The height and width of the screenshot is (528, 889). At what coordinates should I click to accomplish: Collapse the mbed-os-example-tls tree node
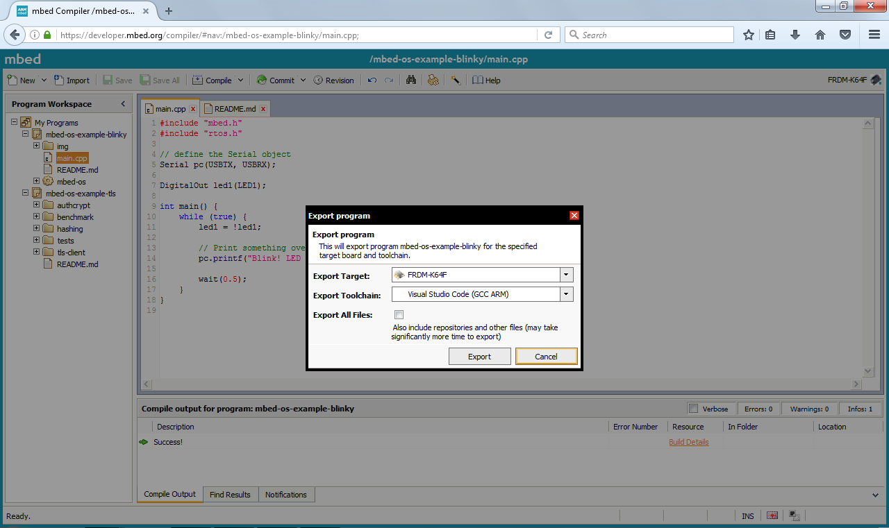(25, 193)
